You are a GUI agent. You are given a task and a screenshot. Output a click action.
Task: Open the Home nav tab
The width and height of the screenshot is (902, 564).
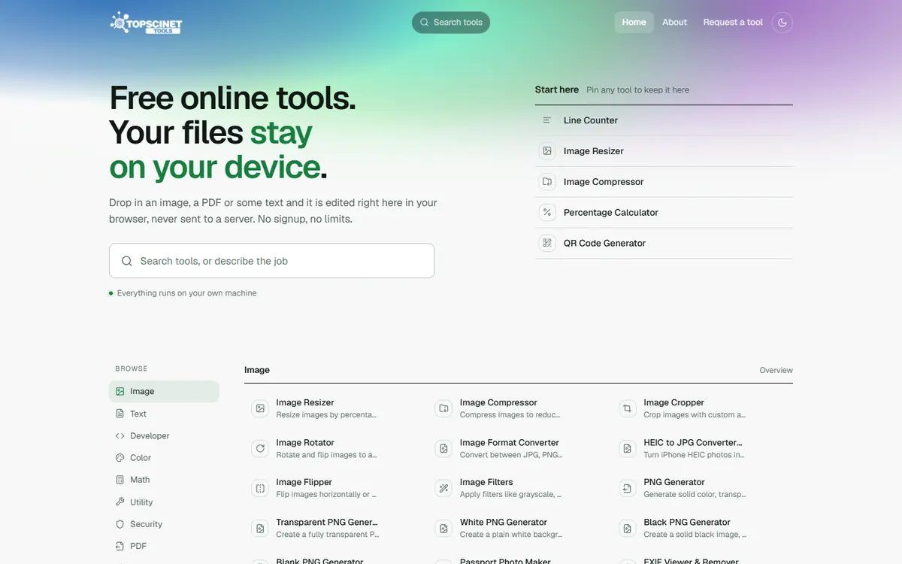point(634,23)
